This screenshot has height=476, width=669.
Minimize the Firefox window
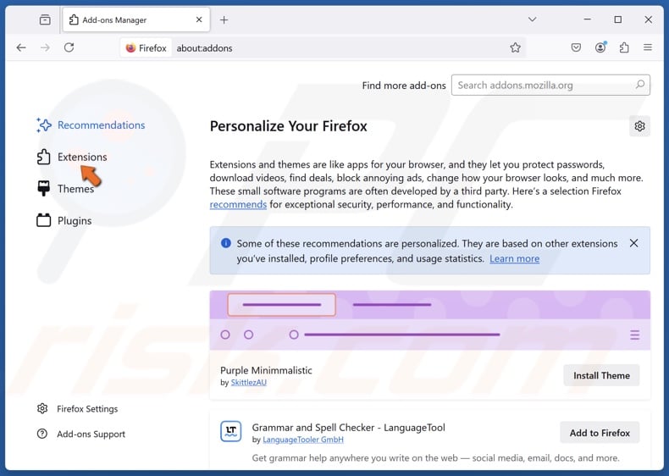pos(587,19)
